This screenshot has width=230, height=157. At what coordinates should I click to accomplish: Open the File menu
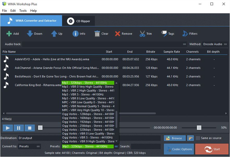coord(4,11)
